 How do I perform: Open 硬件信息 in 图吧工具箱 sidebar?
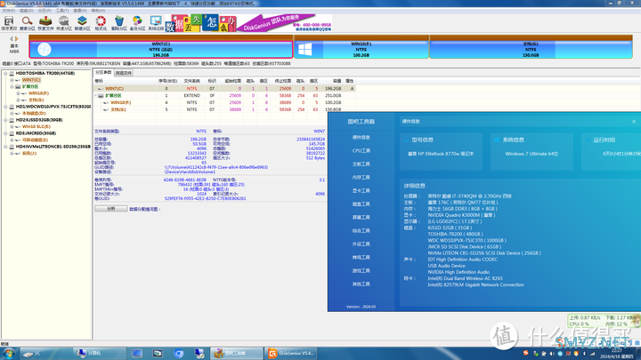click(361, 138)
